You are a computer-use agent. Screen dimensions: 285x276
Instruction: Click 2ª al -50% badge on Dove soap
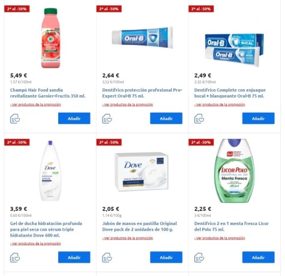tap(109, 142)
